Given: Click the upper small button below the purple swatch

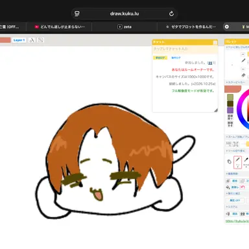Looking at the screenshot, I should pos(230,117).
